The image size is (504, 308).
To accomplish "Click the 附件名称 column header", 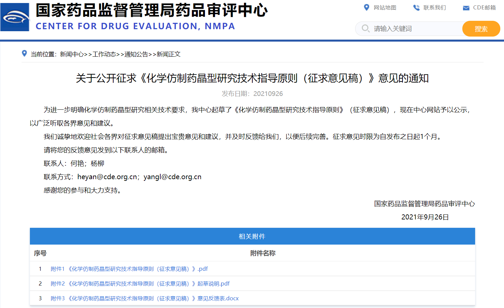I will (x=262, y=253).
